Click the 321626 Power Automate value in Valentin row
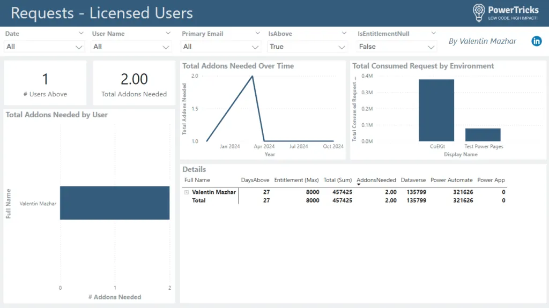 (463, 192)
